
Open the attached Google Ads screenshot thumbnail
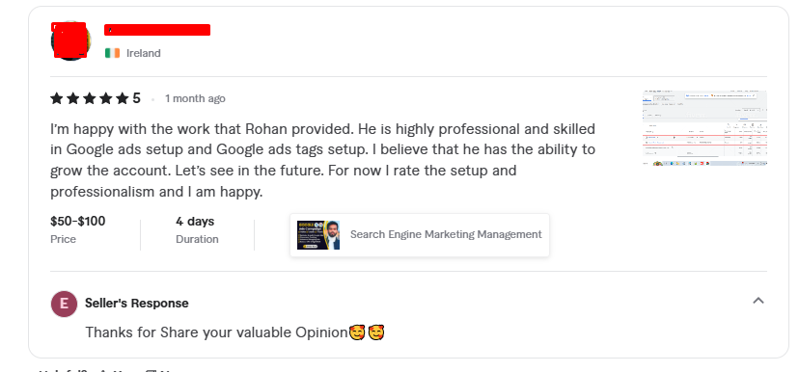(x=704, y=128)
